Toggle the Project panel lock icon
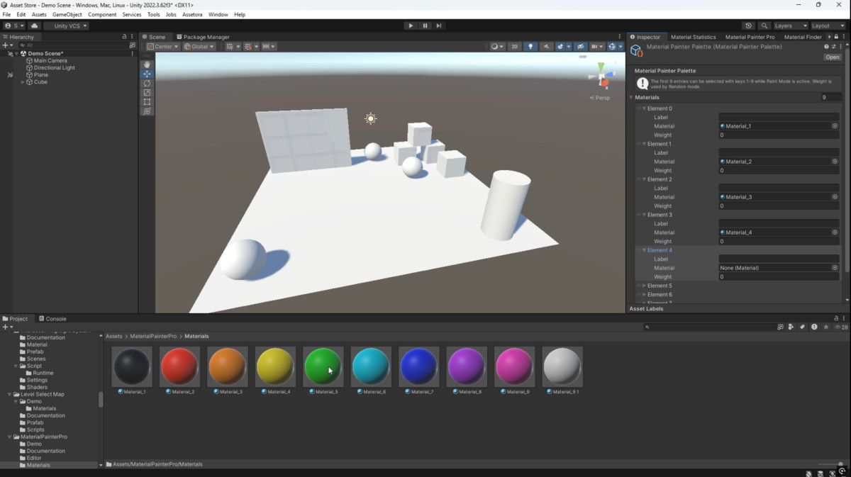The image size is (851, 477). tap(836, 318)
